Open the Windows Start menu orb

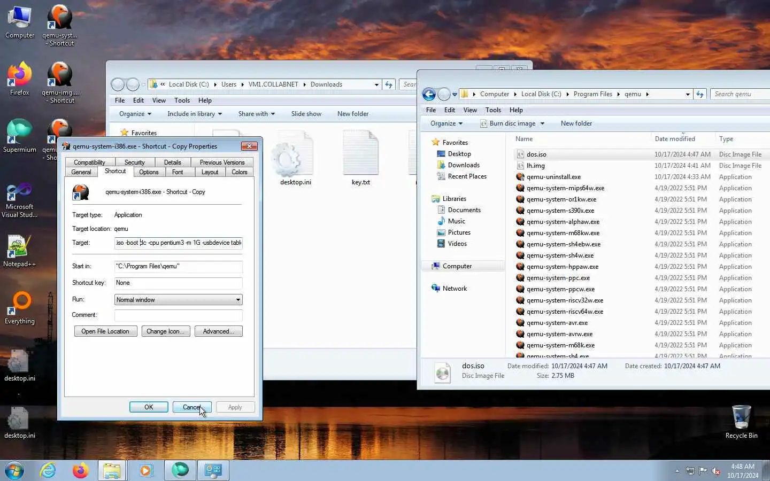point(14,471)
